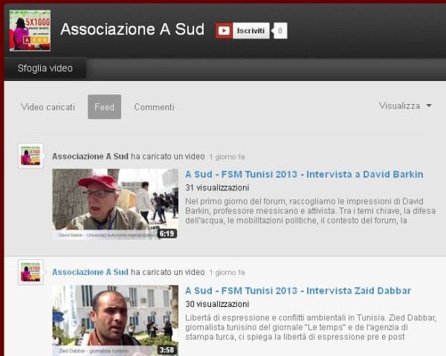Image resolution: width=446 pixels, height=356 pixels.
Task: Click the 6:19 duration badge on the David Barkin video
Action: click(167, 233)
